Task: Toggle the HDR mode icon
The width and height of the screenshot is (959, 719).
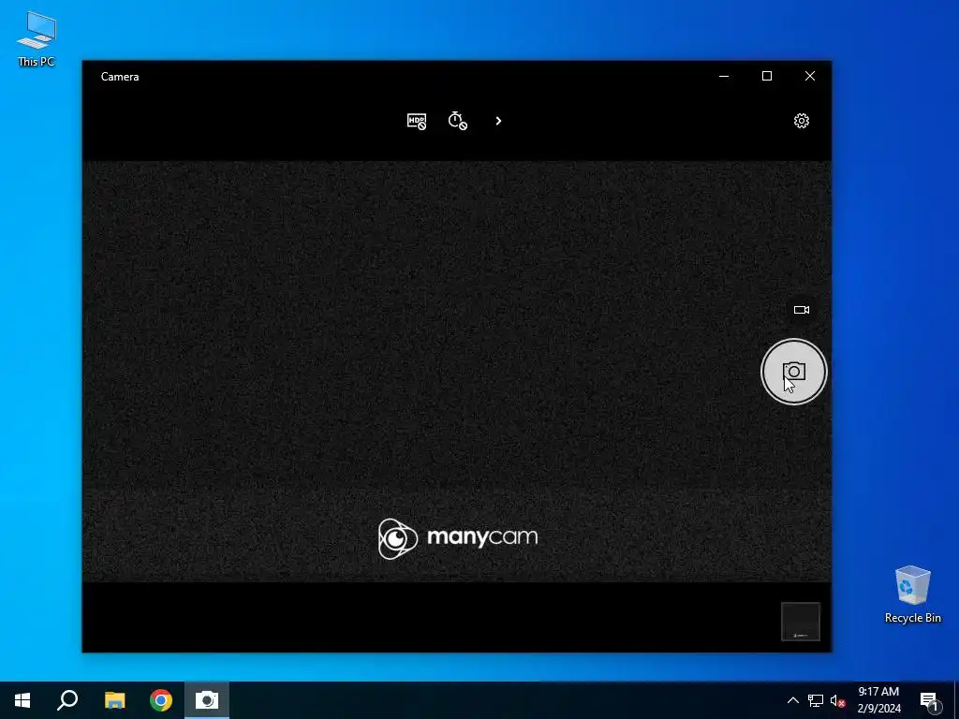Action: pyautogui.click(x=417, y=121)
